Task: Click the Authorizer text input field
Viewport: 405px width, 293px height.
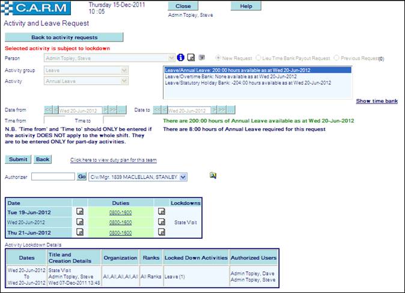Action: (53, 177)
